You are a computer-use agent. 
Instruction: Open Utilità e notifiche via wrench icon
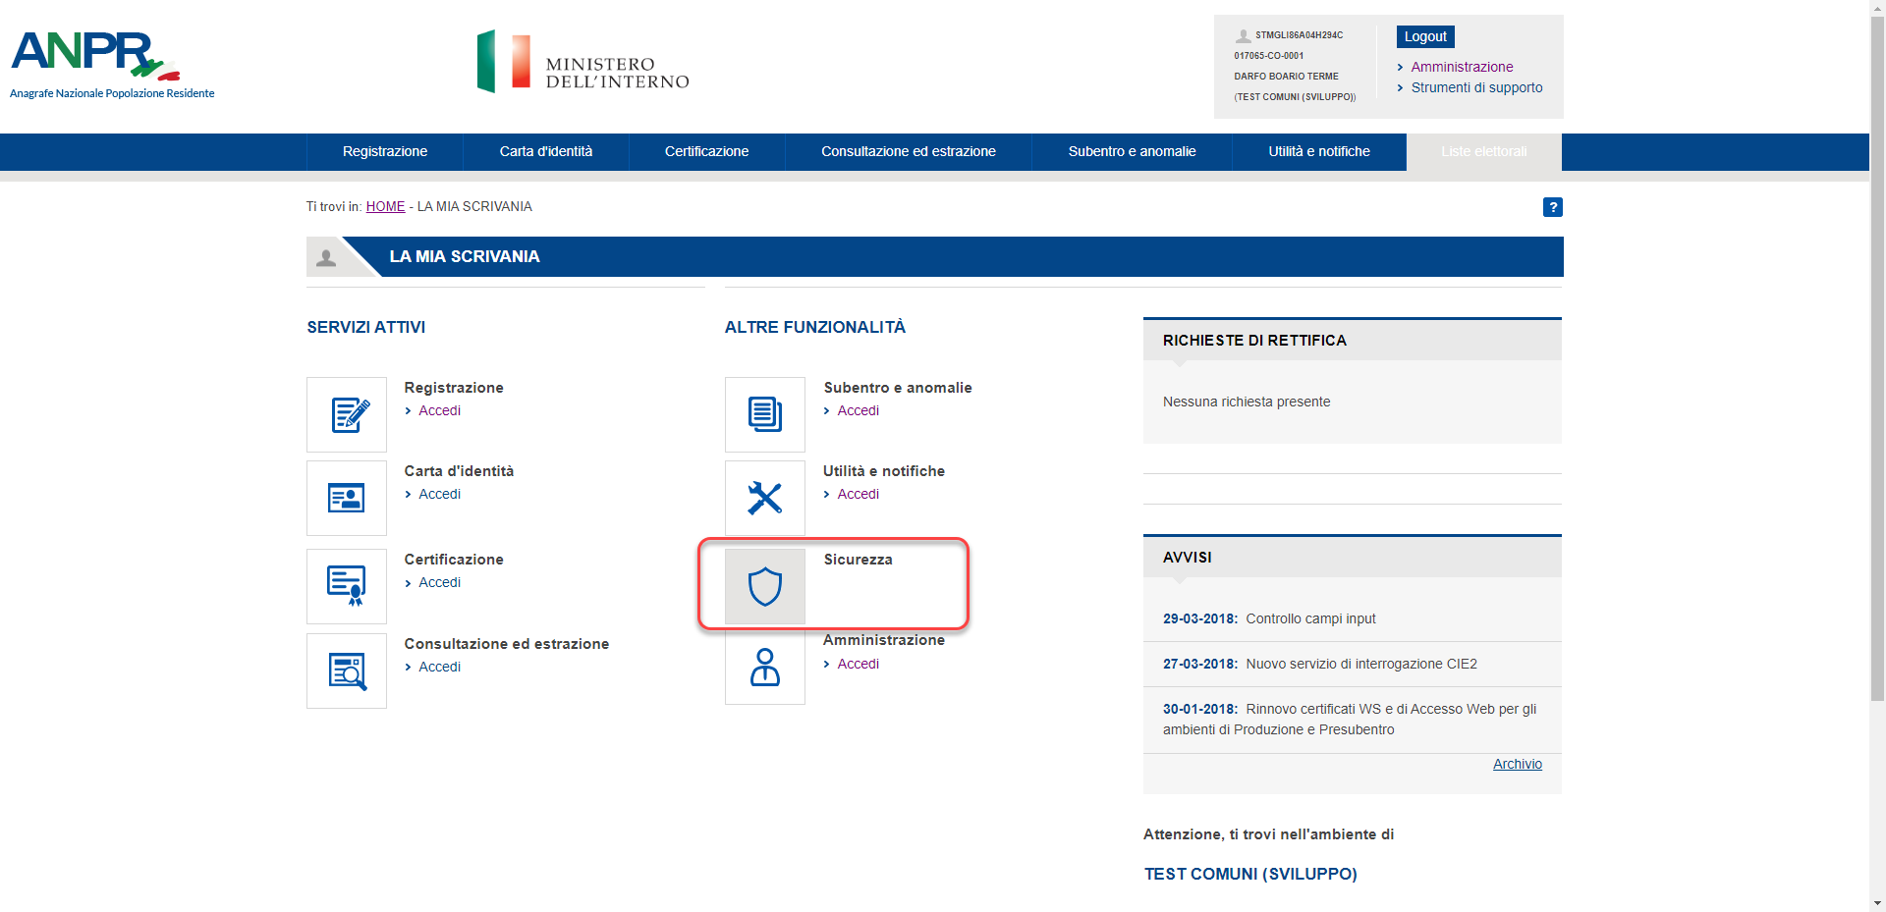764,498
